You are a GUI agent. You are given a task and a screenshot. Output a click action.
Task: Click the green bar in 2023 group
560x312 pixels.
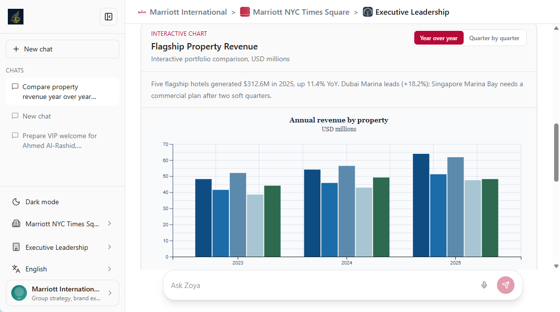(x=272, y=221)
